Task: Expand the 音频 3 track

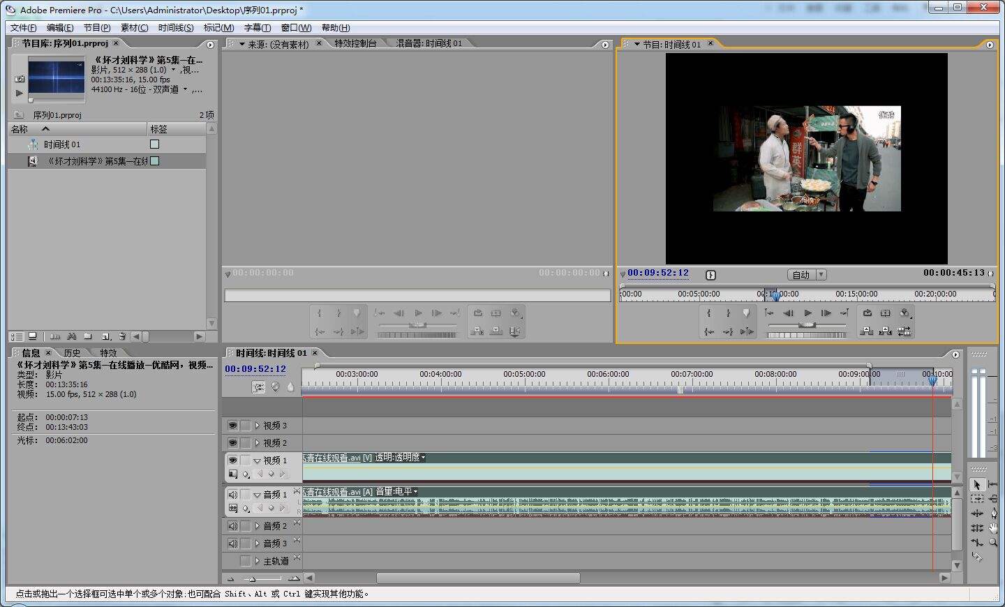Action: click(257, 544)
